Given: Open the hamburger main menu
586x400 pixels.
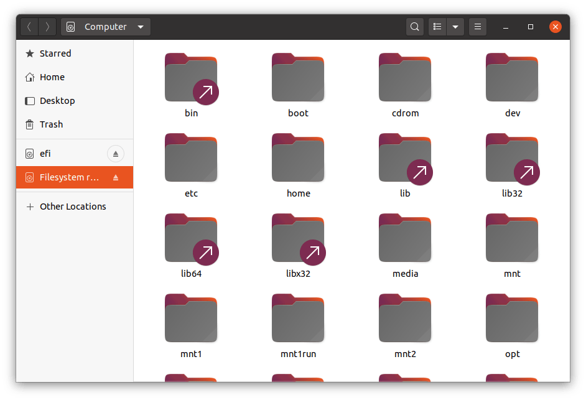Looking at the screenshot, I should click(478, 27).
